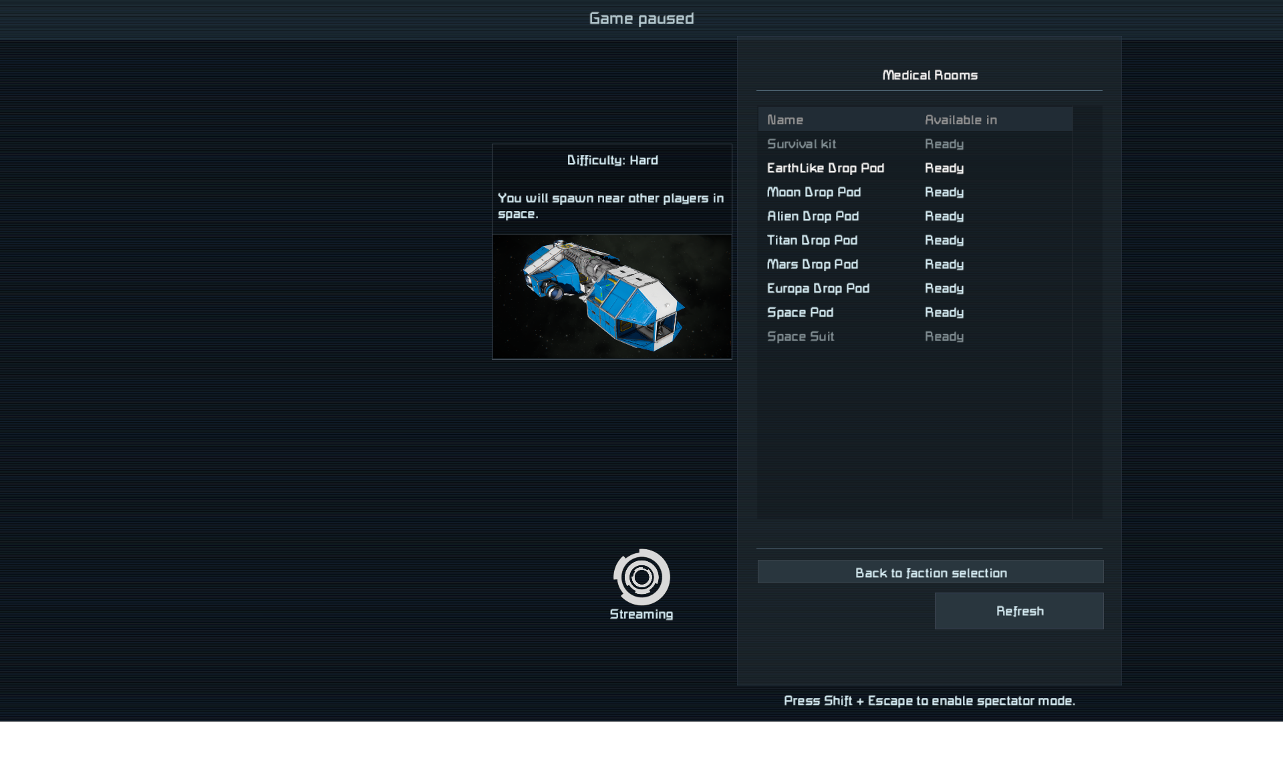Select Space Suit spawn entry
This screenshot has width=1283, height=781.
pyautogui.click(x=800, y=337)
